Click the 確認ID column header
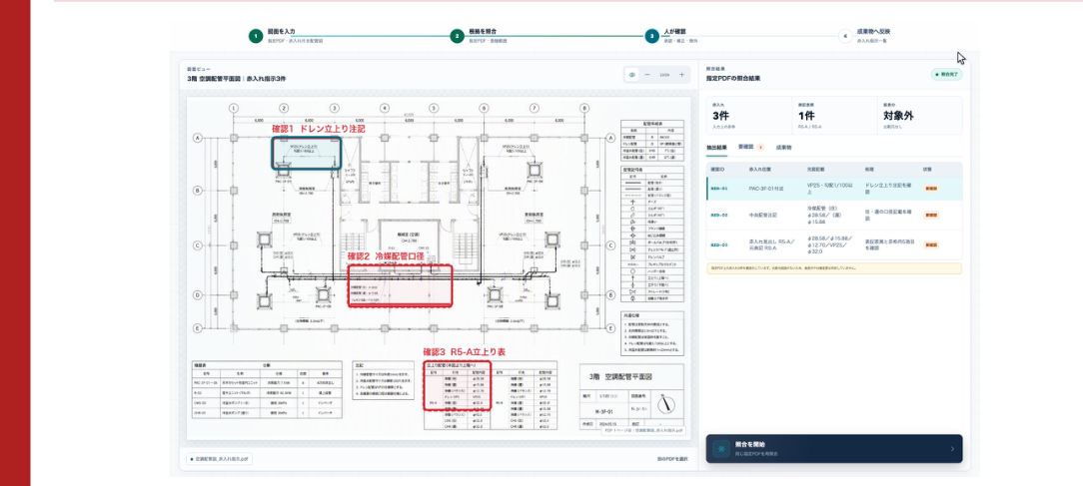Viewport: 1083px width, 486px height. [717, 169]
